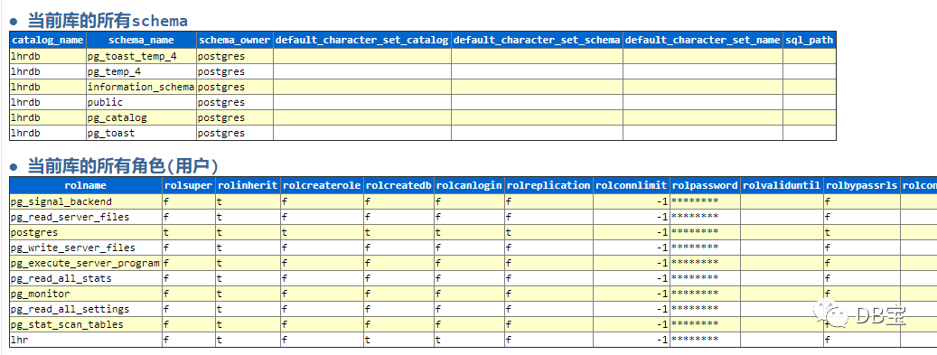Image resolution: width=937 pixels, height=355 pixels.
Task: Click the 当前库的所有角色(用户) section heading
Action: 123,166
